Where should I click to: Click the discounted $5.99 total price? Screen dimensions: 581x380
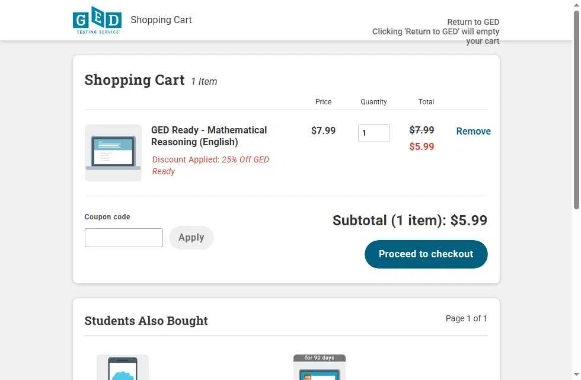click(422, 146)
